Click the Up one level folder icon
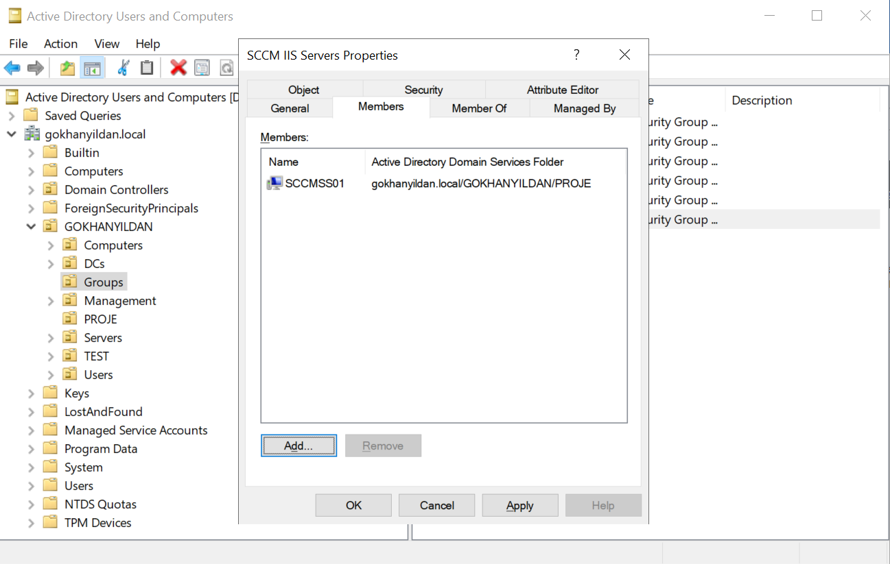890x564 pixels. click(67, 67)
